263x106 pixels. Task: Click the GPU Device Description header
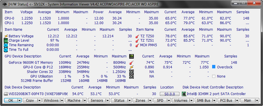(23, 56)
